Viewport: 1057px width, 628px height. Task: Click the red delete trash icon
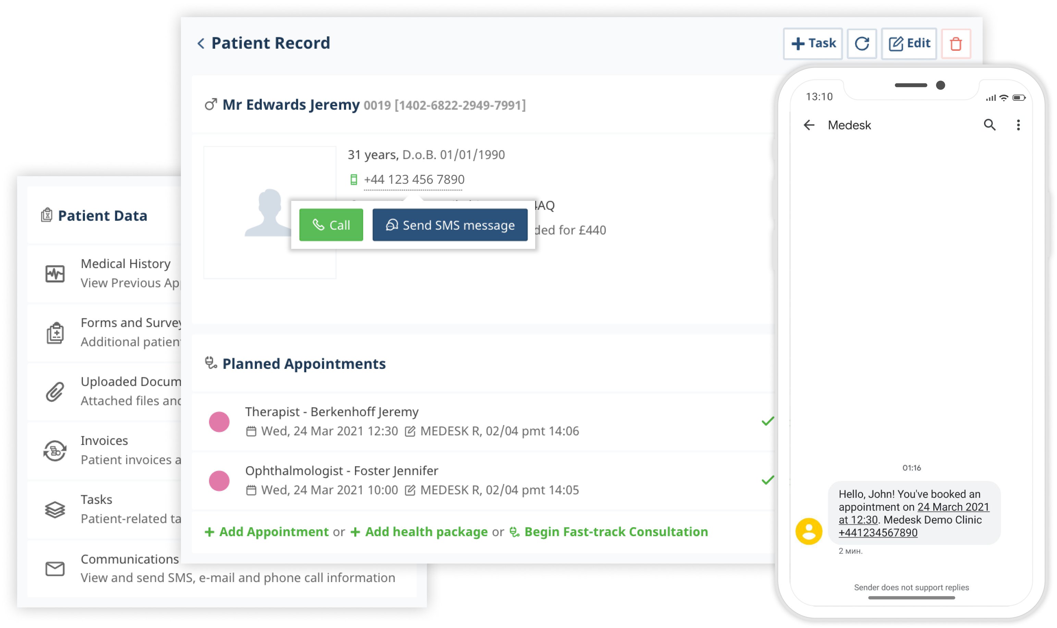pos(955,44)
